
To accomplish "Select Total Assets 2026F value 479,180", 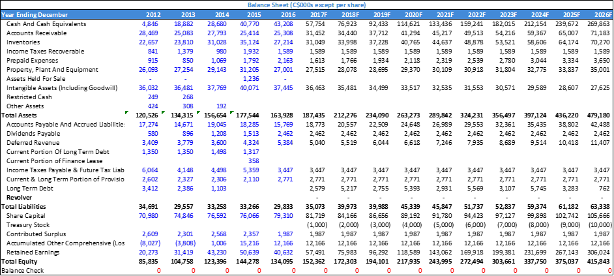I will tap(598, 115).
